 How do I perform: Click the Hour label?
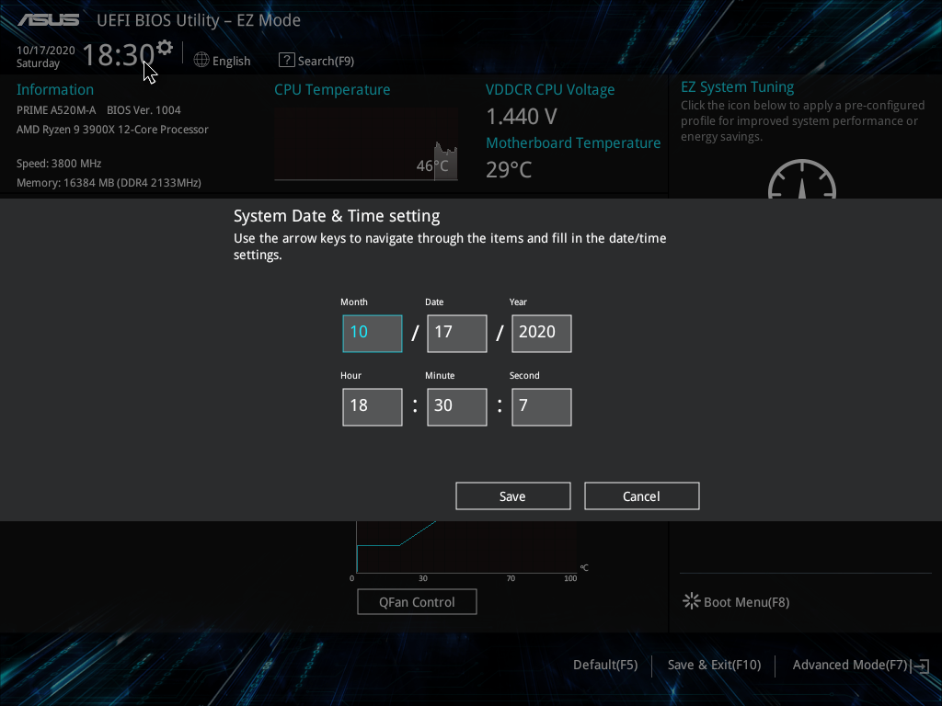[350, 375]
